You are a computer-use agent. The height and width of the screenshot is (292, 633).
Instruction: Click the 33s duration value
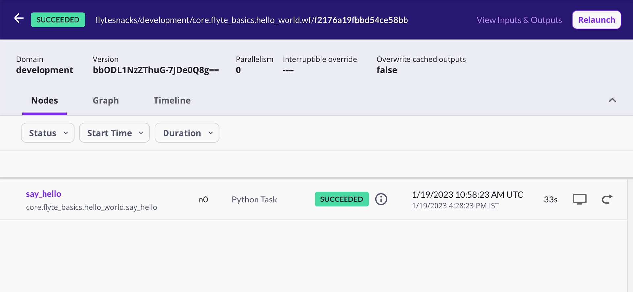click(550, 199)
